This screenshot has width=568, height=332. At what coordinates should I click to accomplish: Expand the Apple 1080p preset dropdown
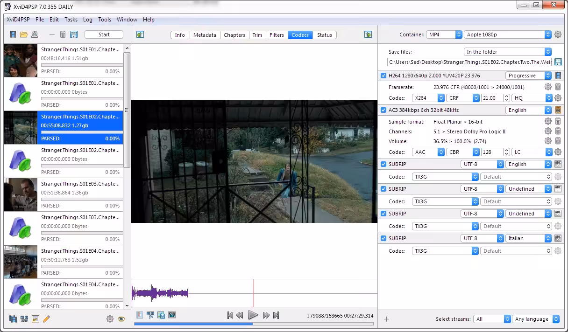pyautogui.click(x=508, y=35)
